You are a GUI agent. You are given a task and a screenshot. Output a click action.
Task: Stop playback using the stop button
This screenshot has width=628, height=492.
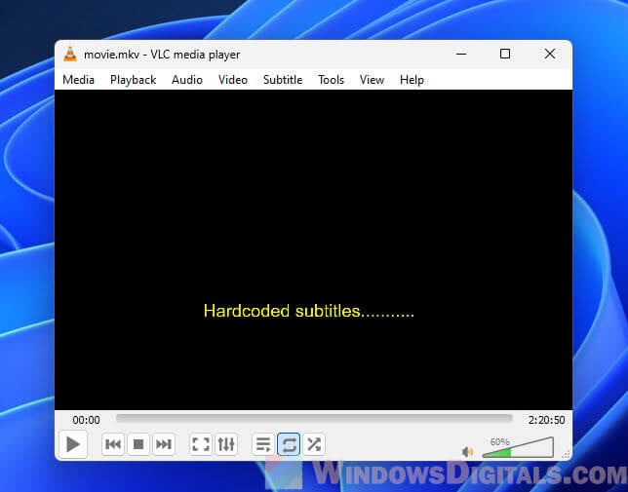click(138, 444)
